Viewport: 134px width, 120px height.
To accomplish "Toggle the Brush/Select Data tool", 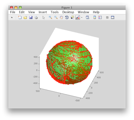I will click(x=78, y=17).
